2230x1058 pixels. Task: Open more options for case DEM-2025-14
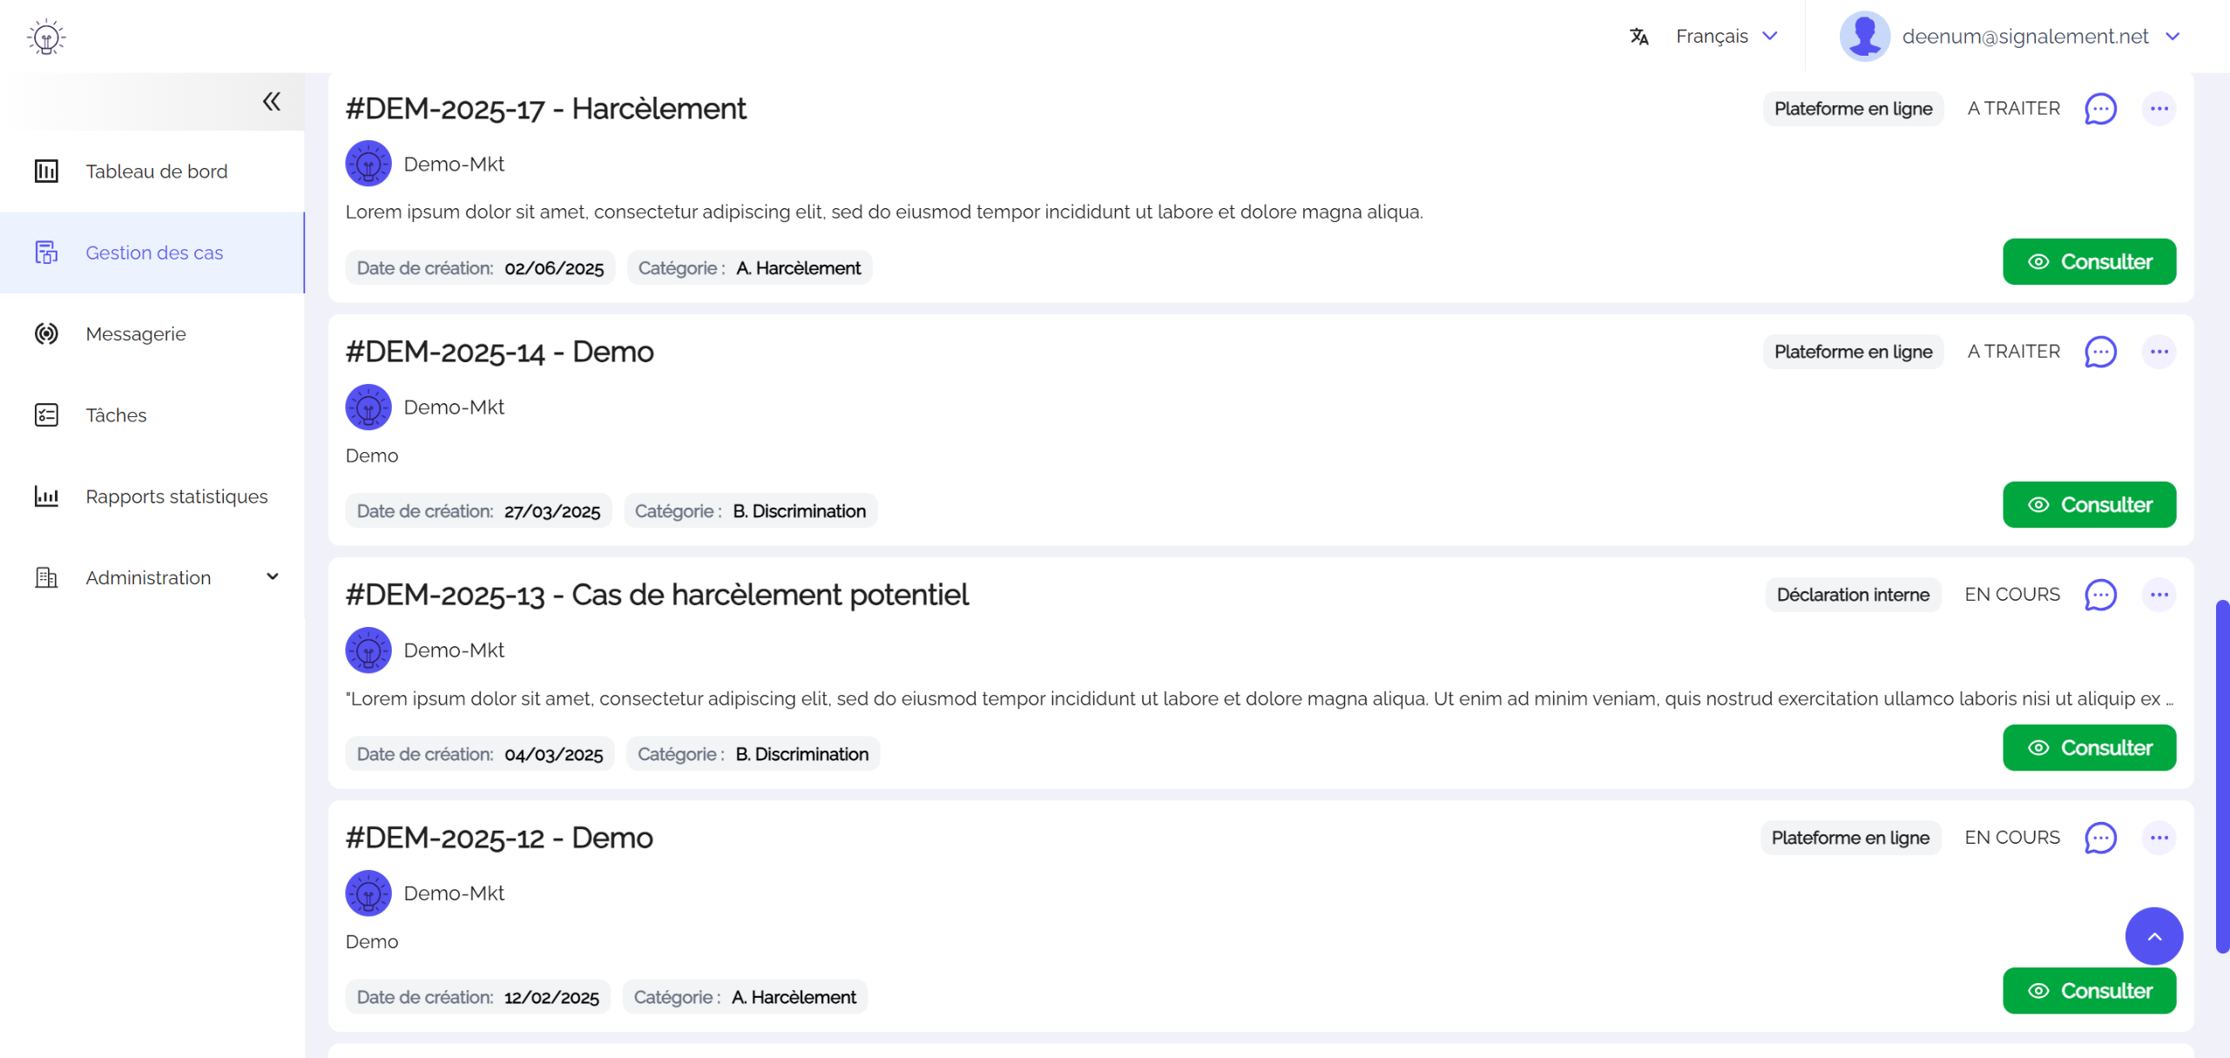(2159, 352)
